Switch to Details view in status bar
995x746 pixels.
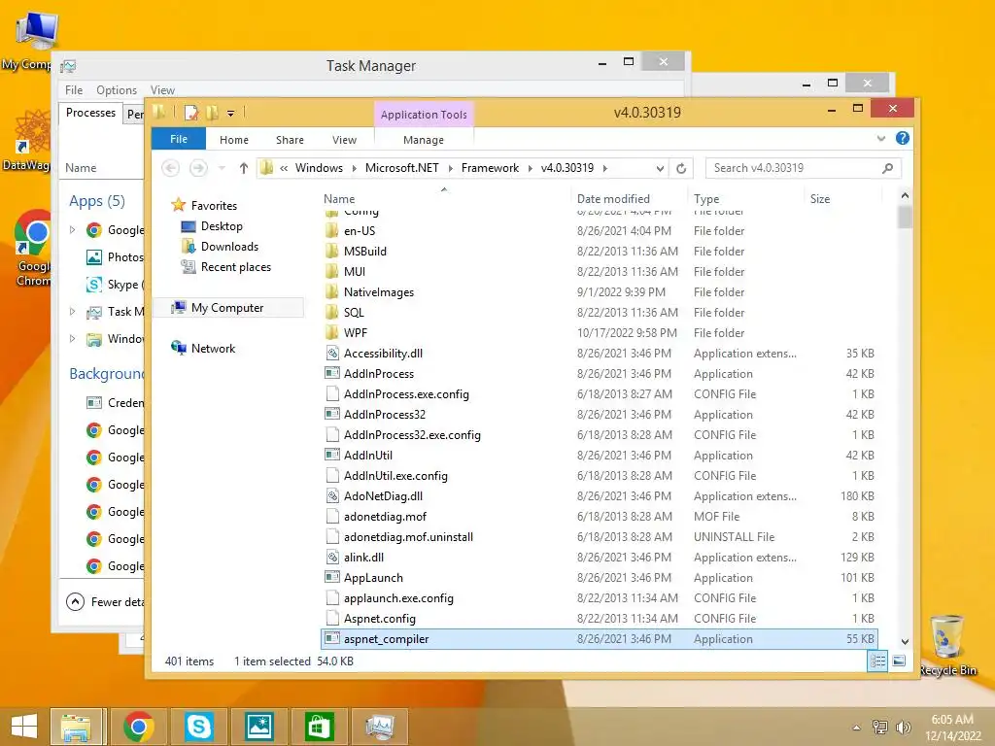coord(877,661)
